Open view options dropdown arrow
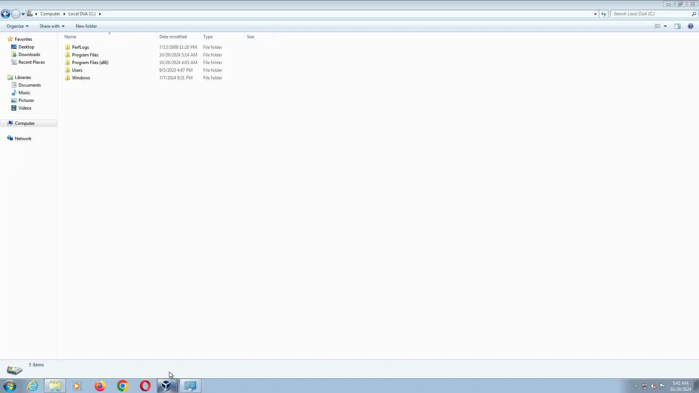Image resolution: width=699 pixels, height=393 pixels. 665,26
